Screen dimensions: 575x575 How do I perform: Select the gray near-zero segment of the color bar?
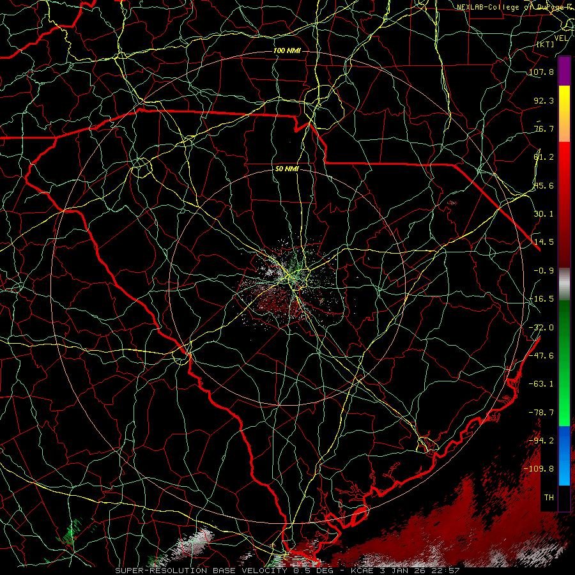(x=564, y=284)
